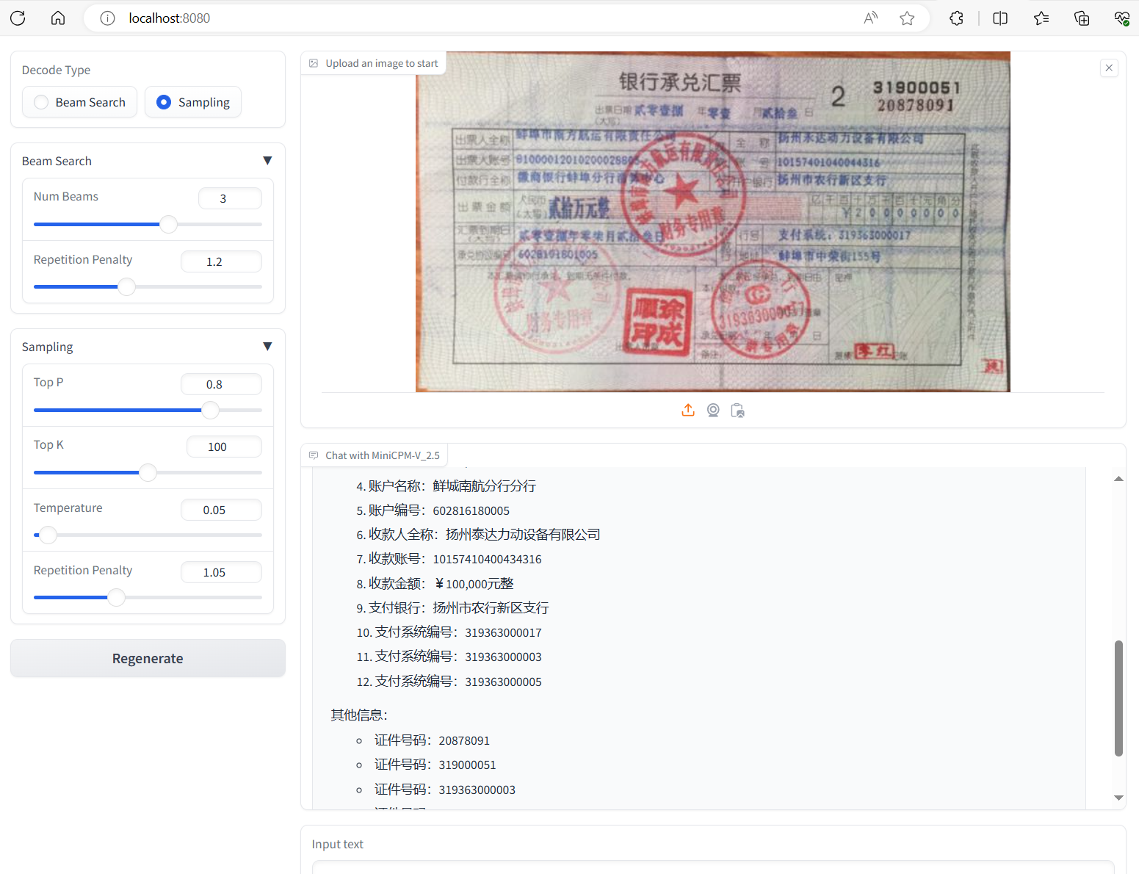The image size is (1139, 874).
Task: Collapse the Sampling accordion section
Action: pos(267,347)
